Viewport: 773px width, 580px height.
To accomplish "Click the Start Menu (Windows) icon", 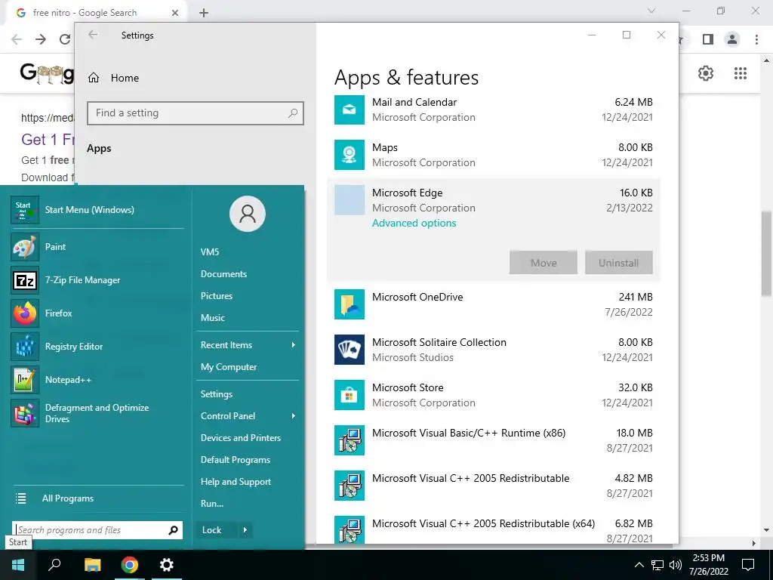I will tap(25, 210).
